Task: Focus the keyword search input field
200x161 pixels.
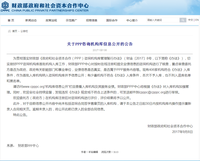Action: (x=163, y=20)
